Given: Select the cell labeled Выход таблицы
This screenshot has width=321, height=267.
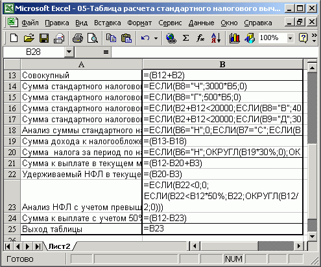Looking at the screenshot, I should click(x=81, y=229).
